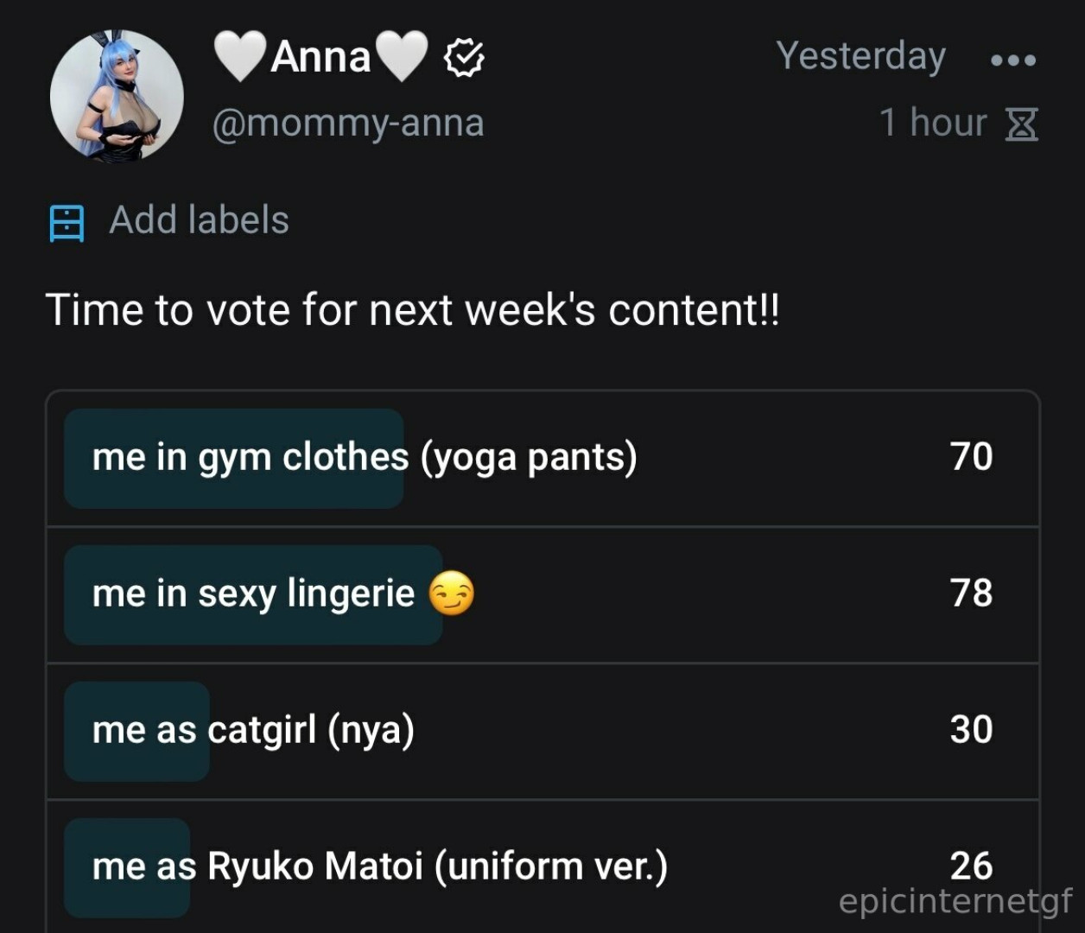Select the Add labels text button
The image size is (1085, 933).
tap(199, 220)
